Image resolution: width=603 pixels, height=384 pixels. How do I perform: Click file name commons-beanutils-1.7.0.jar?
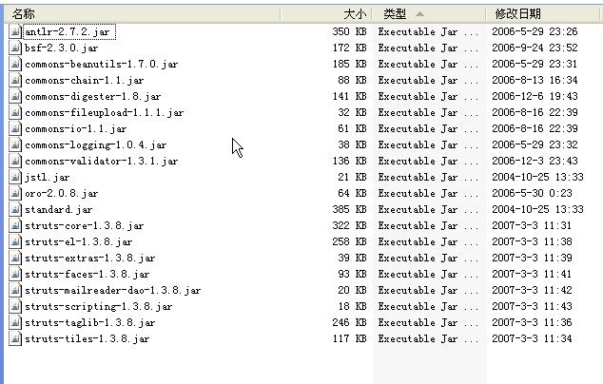(x=102, y=65)
